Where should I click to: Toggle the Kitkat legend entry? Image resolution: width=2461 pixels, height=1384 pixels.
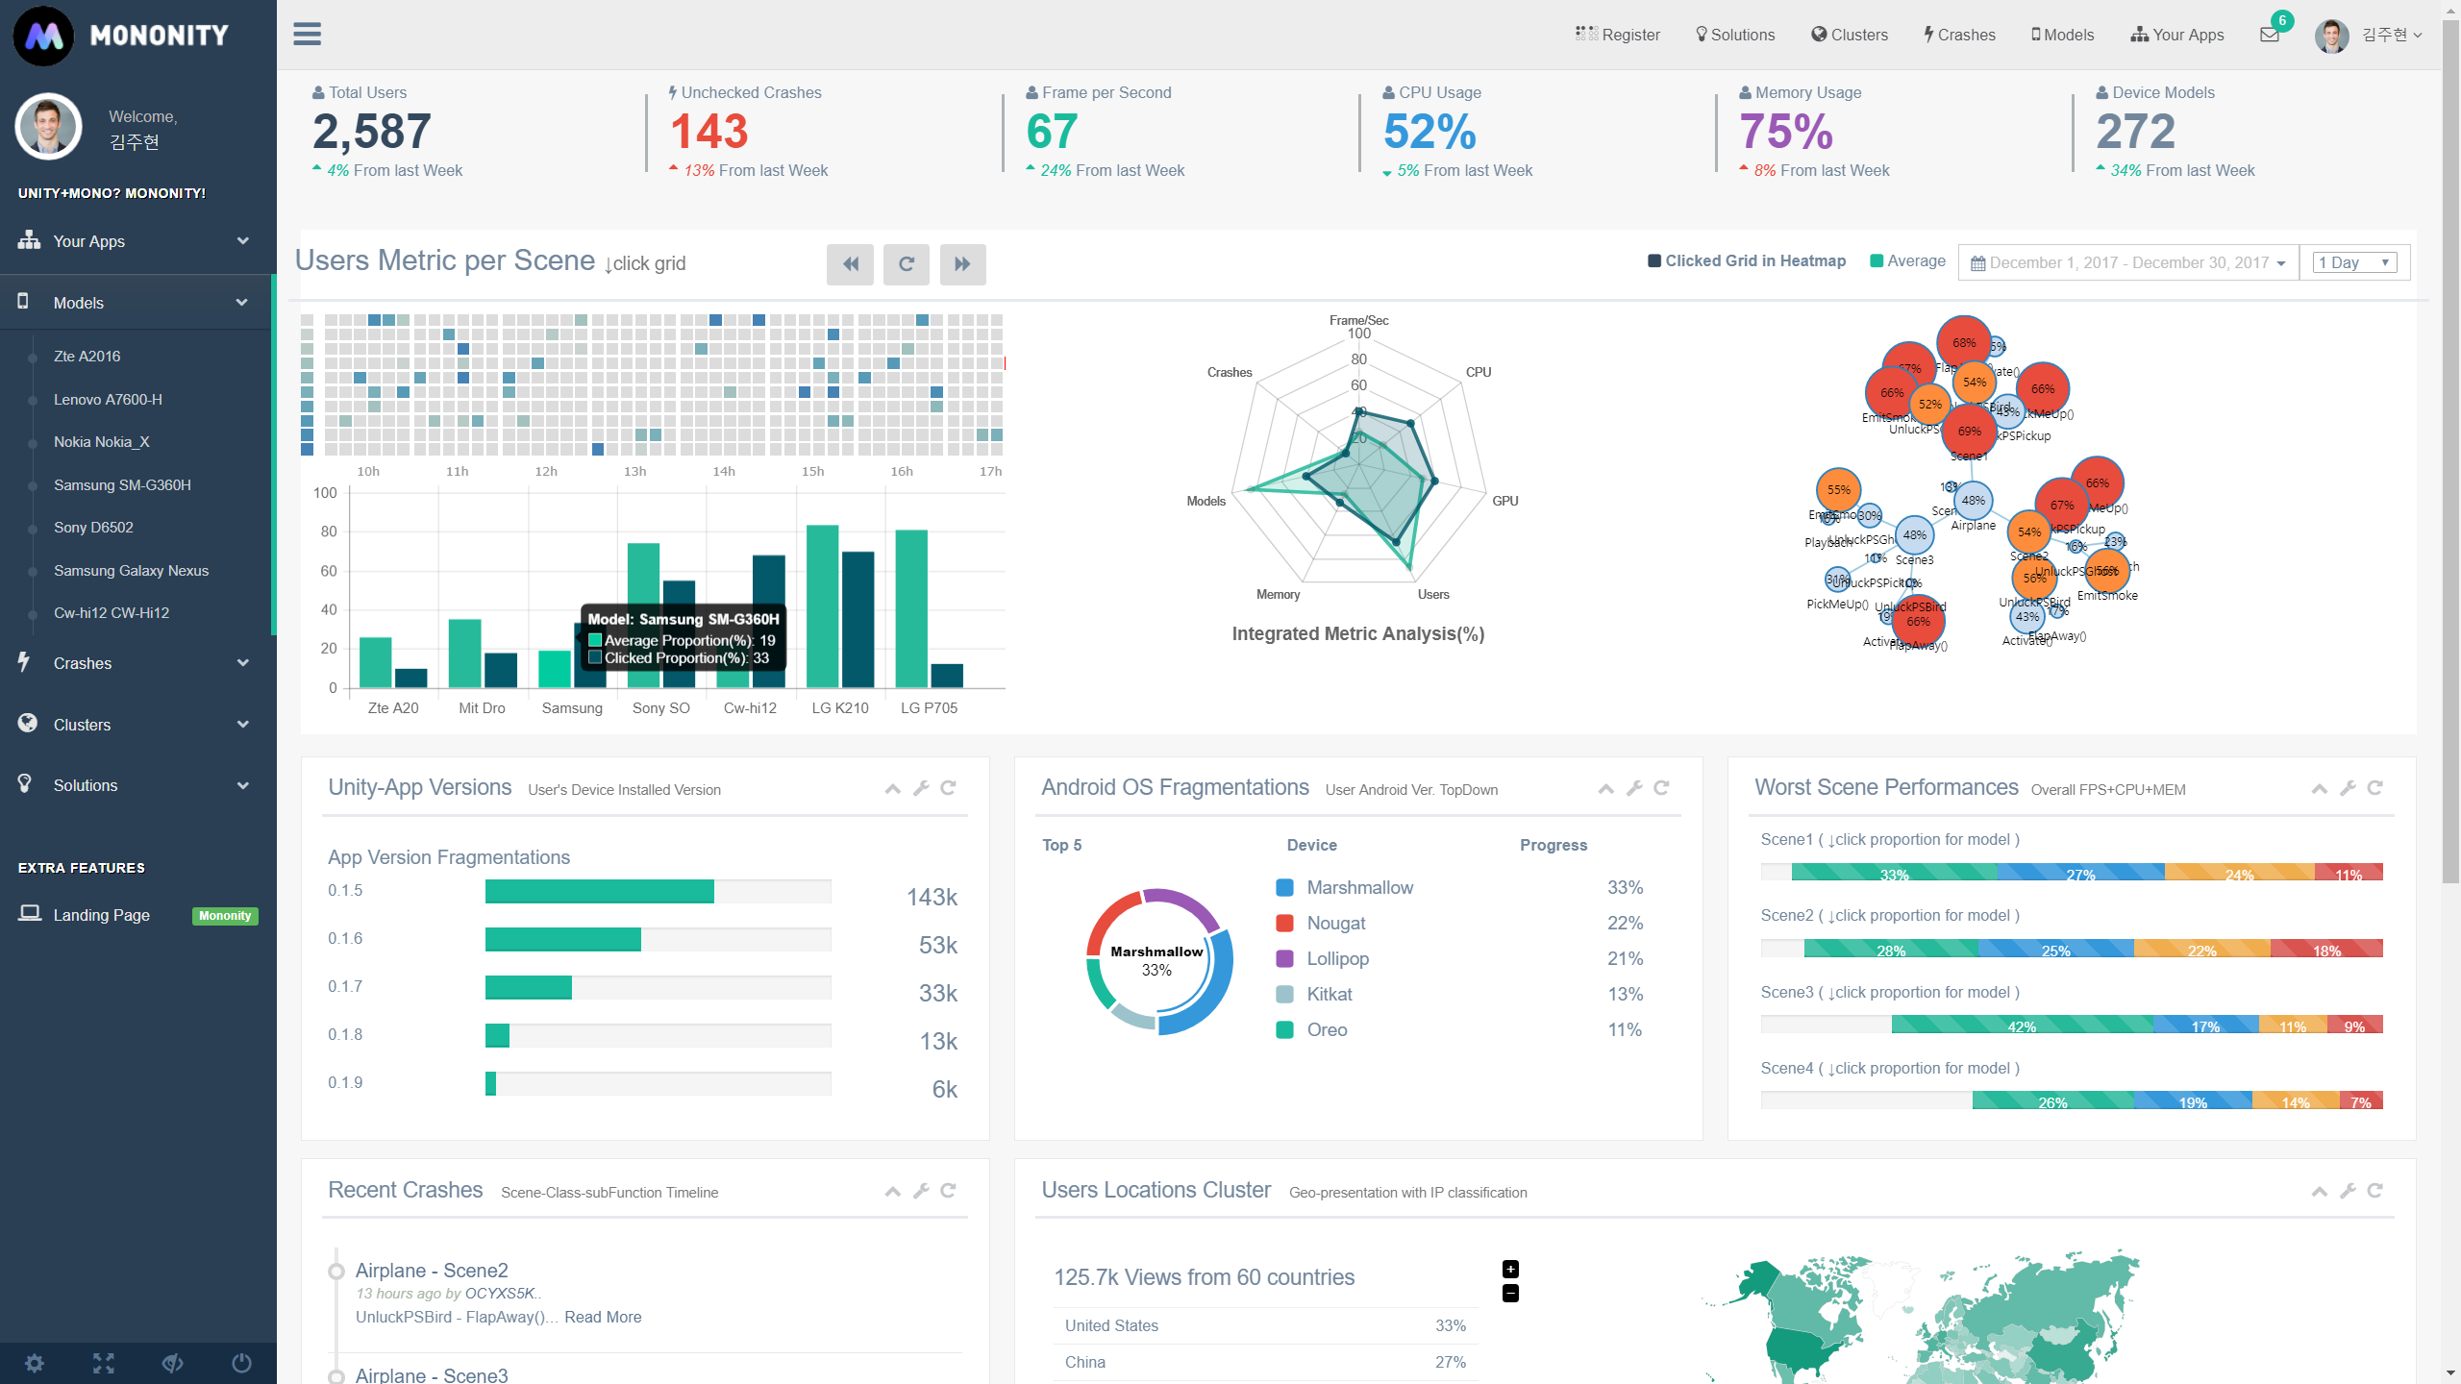click(1314, 995)
